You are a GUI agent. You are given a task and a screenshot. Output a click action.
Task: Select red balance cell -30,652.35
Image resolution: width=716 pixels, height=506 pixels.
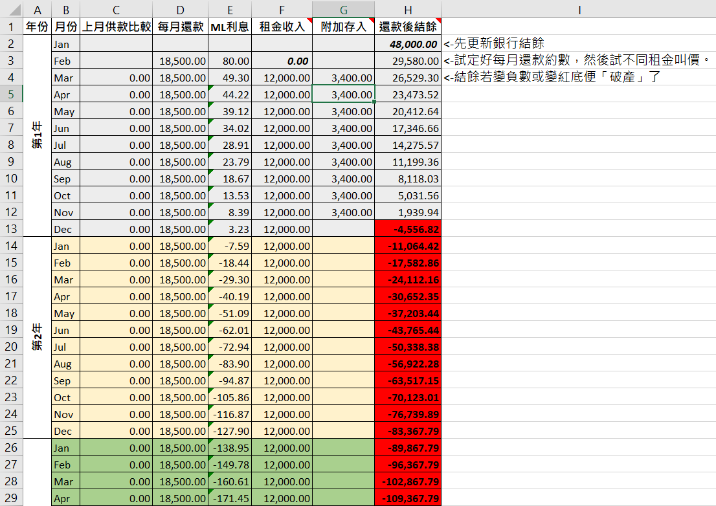tap(408, 296)
